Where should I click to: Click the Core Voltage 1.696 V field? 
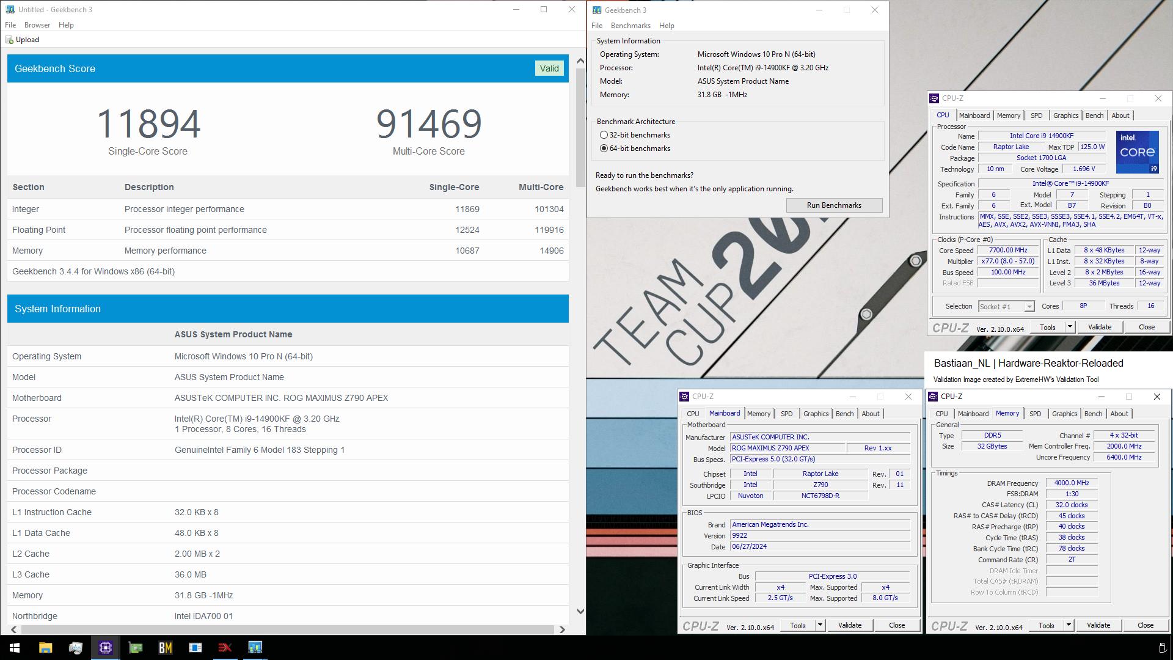coord(1084,169)
